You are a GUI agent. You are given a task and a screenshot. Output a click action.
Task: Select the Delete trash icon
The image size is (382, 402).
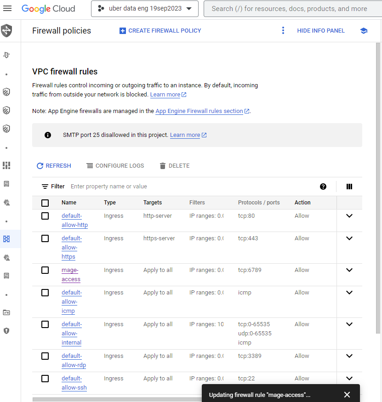pyautogui.click(x=163, y=165)
